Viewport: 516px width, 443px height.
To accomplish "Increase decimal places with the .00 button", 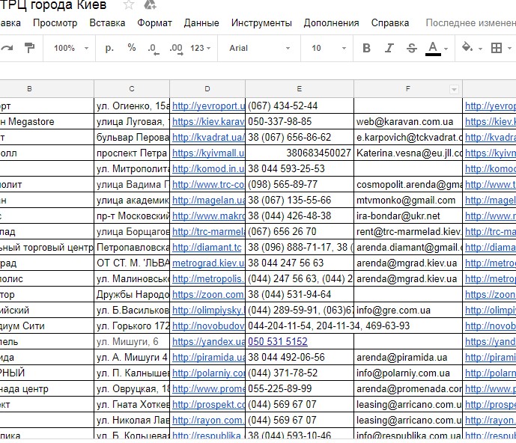I will 177,49.
